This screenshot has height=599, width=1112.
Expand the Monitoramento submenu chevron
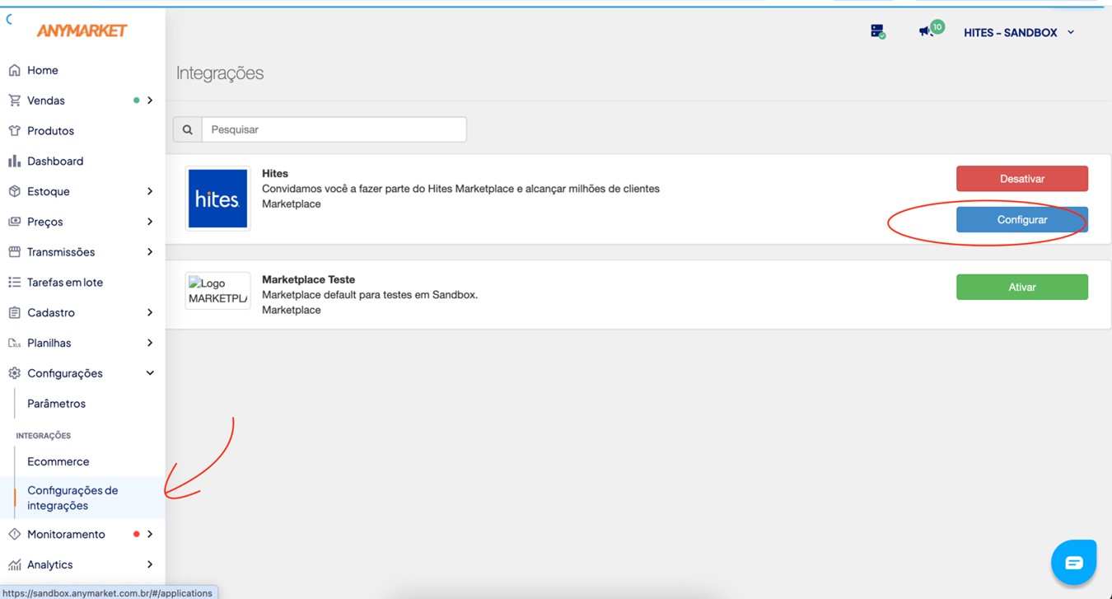(x=150, y=534)
